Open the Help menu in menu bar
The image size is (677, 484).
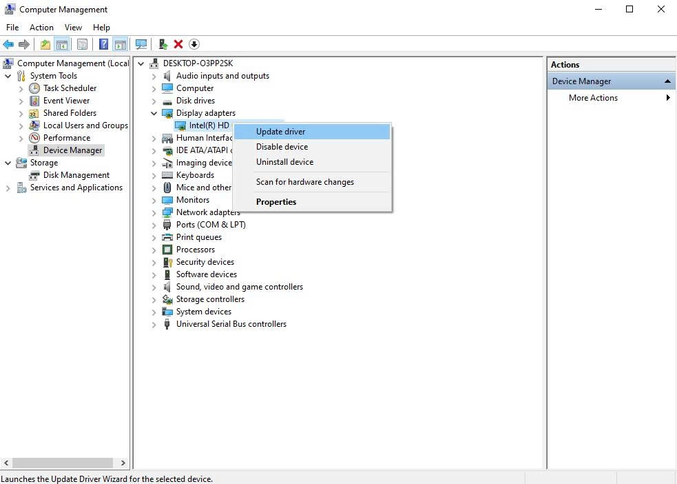coord(101,27)
